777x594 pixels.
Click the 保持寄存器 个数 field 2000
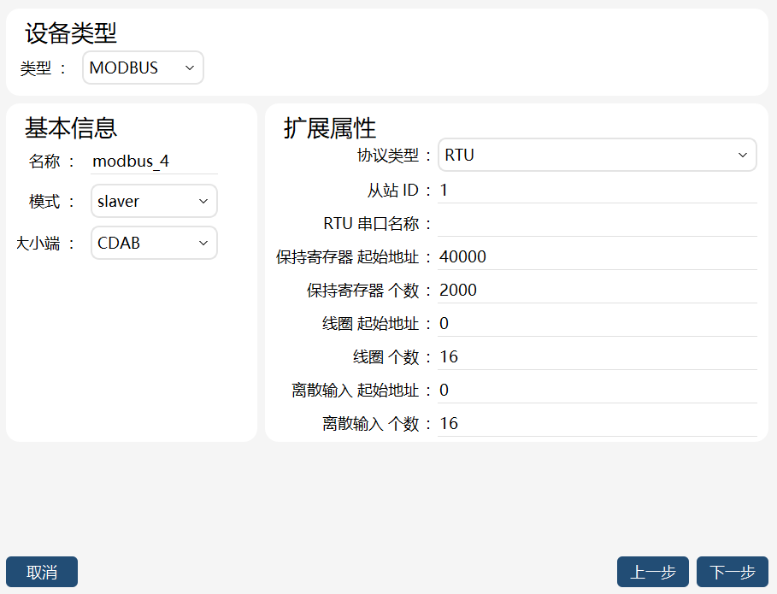pos(597,291)
